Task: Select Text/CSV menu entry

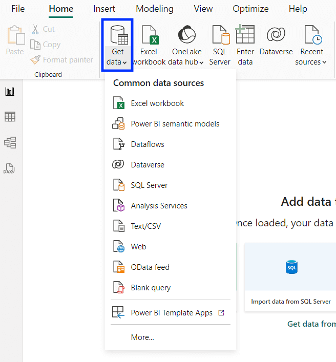Action: pyautogui.click(x=171, y=226)
